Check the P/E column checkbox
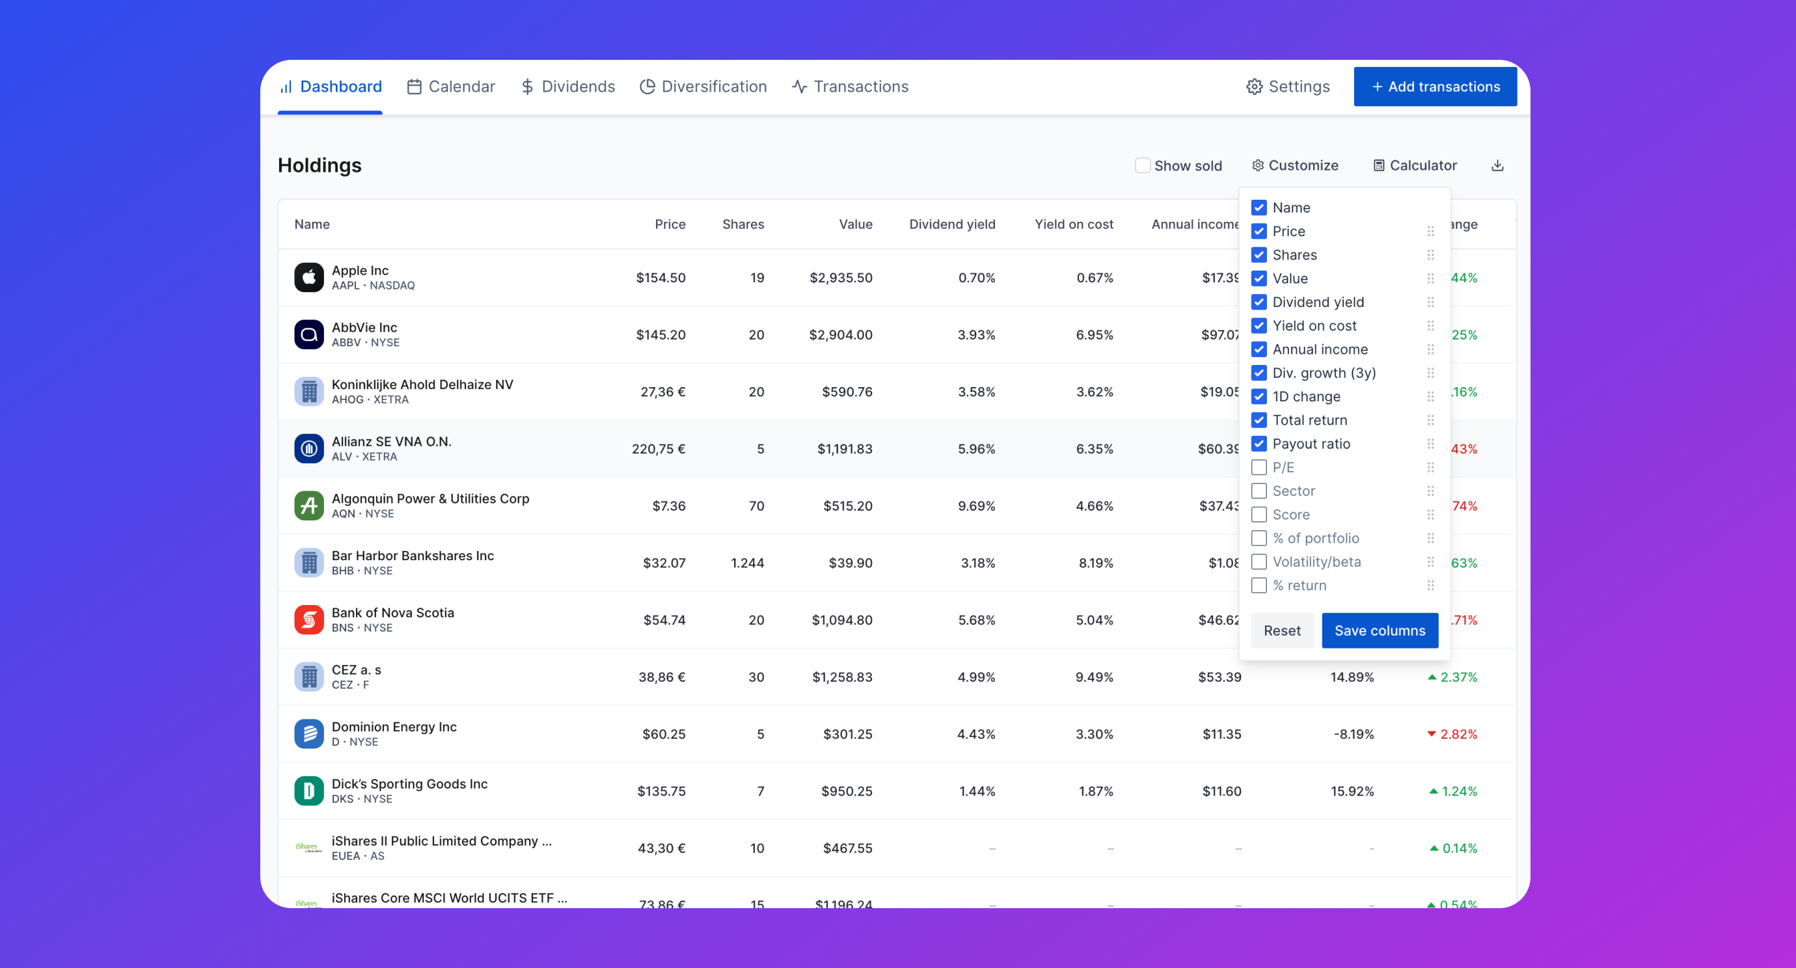The height and width of the screenshot is (968, 1796). tap(1259, 468)
